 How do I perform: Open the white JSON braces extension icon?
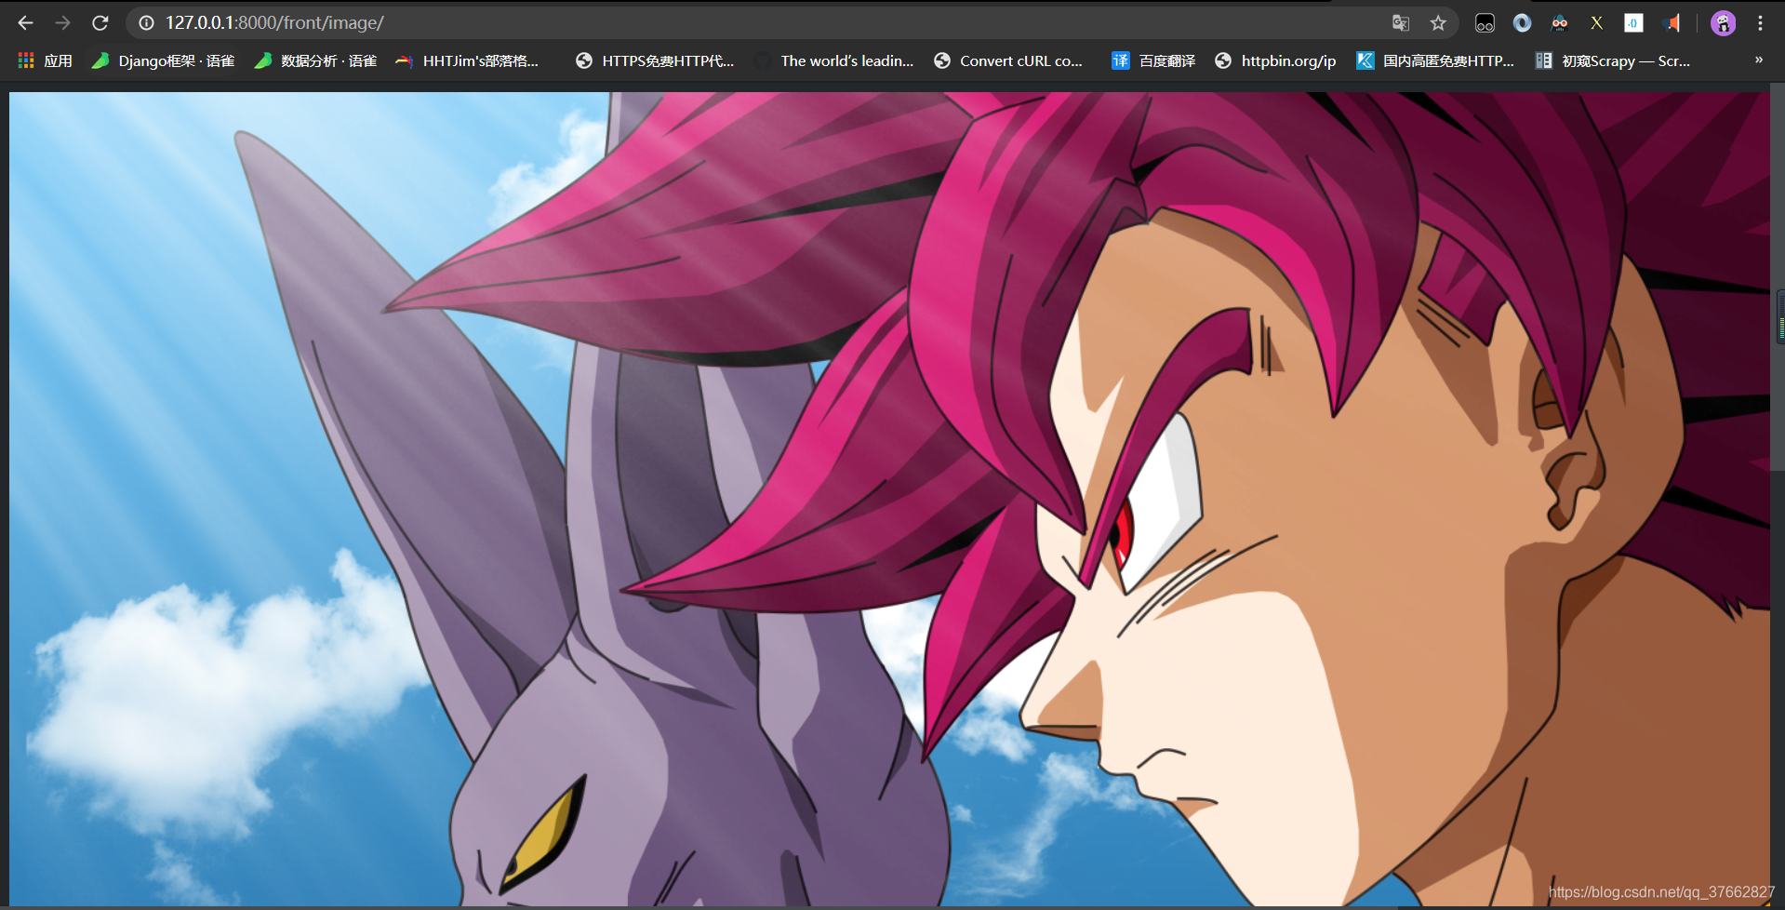point(1633,22)
